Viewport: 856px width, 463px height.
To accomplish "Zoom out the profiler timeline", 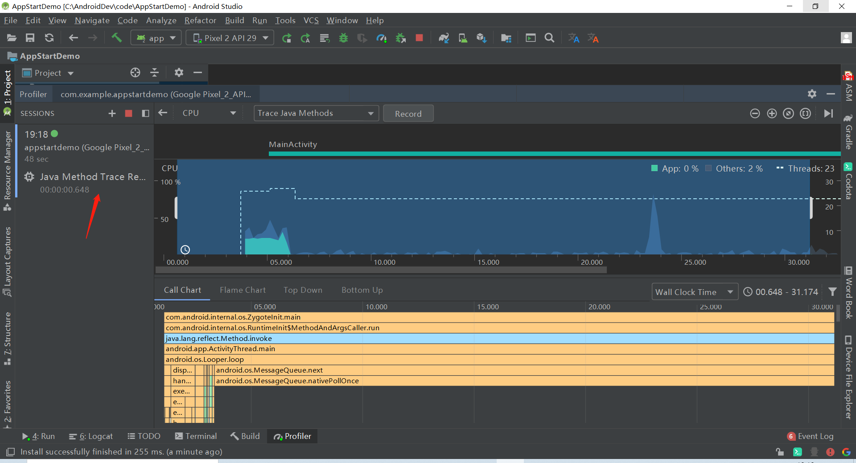I will tap(755, 114).
